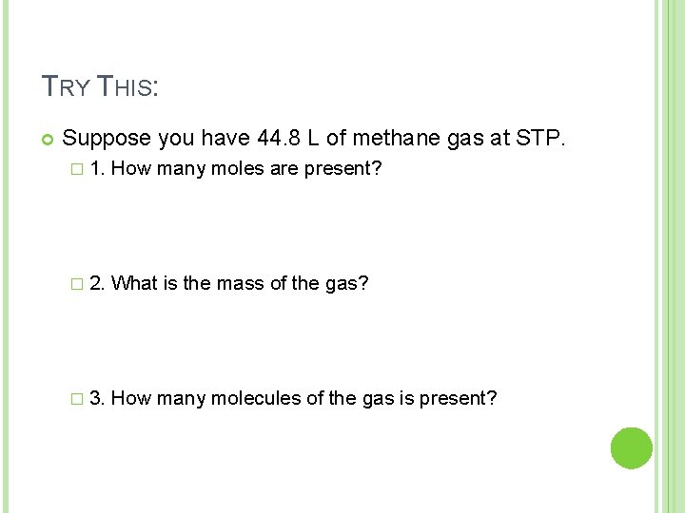Click the word 'THIS:' in the title
The width and height of the screenshot is (685, 513).
pyautogui.click(x=127, y=85)
